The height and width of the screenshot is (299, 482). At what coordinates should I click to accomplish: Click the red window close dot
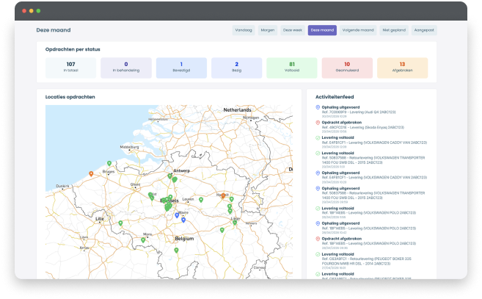coord(24,11)
